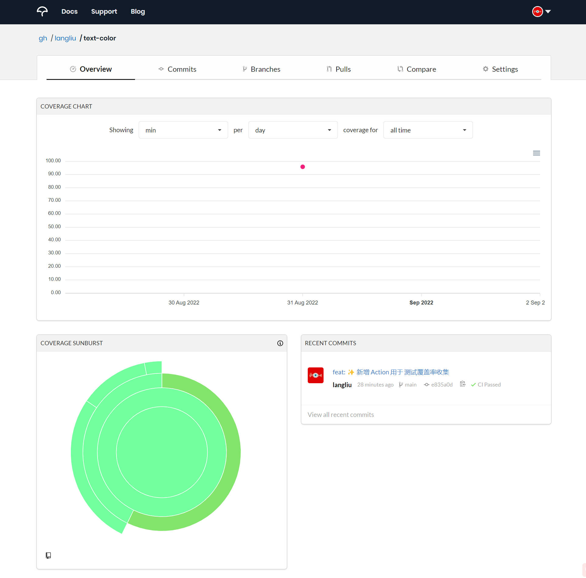
Task: Click the branches icon
Action: 244,69
